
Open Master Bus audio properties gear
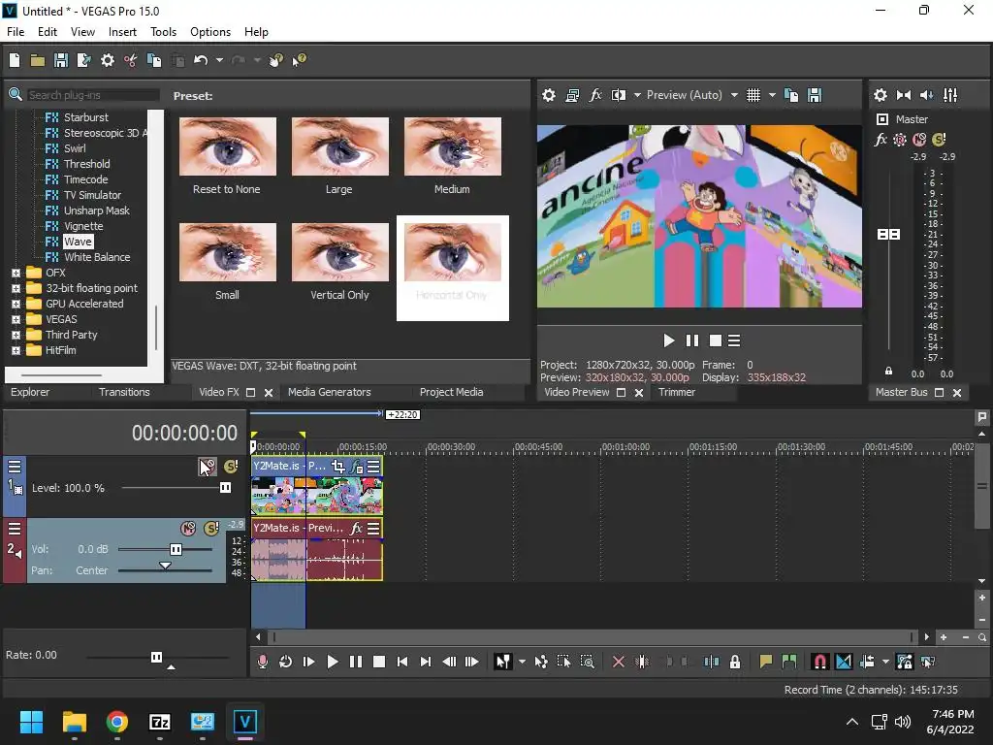pos(881,95)
